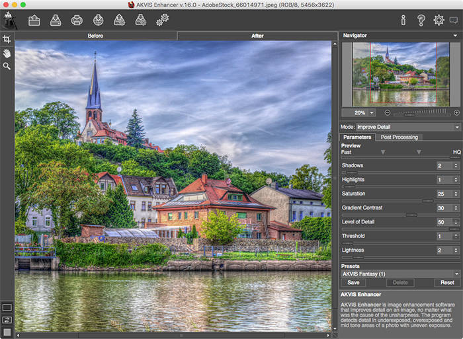Select the Zoom magnifier tool
The image size is (463, 339).
[7, 66]
